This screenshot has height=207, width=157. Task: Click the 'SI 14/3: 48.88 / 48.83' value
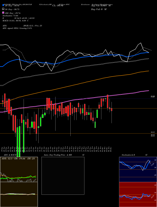click(24, 18)
